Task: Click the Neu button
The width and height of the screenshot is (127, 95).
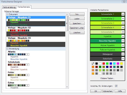Action: tap(77, 14)
